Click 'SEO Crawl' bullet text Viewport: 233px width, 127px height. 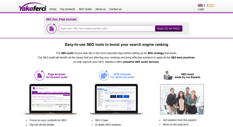pos(101,120)
